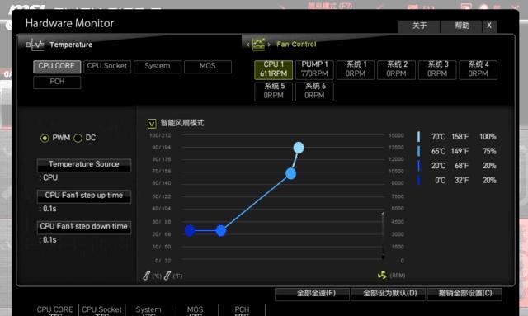Click the Celsius thermometer icon
The width and height of the screenshot is (528, 316).
tap(147, 276)
